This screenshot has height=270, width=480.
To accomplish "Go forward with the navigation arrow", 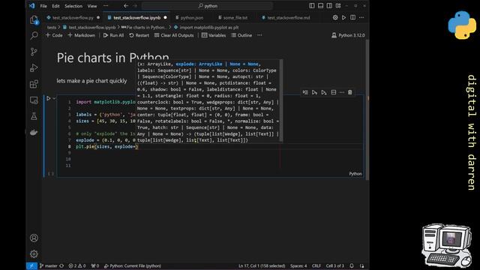I will 135,6.
